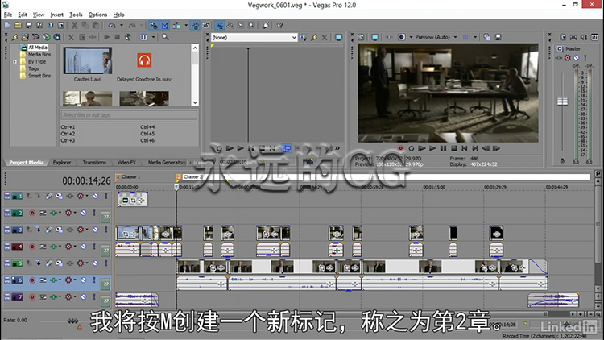This screenshot has height=340, width=604.
Task: Toggle Enable Snapping in main toolbar
Action: point(154,26)
